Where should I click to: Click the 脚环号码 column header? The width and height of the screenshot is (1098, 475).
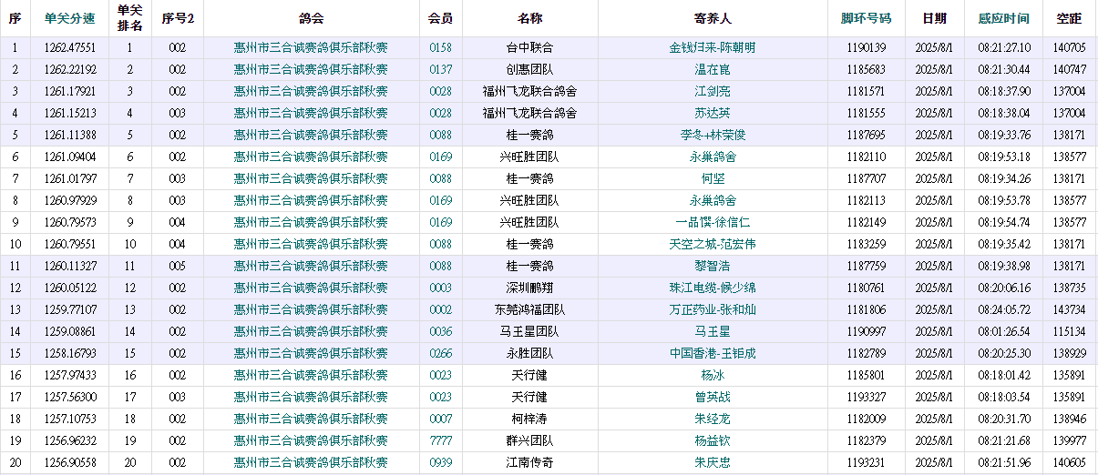pos(866,18)
